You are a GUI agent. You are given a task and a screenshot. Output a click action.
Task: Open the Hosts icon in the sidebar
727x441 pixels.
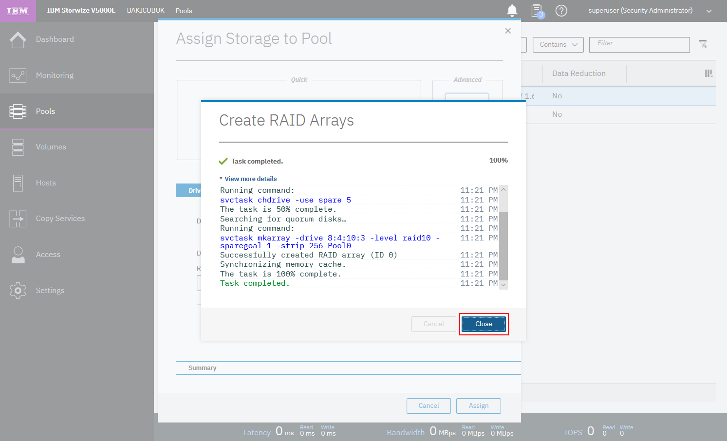pos(18,183)
